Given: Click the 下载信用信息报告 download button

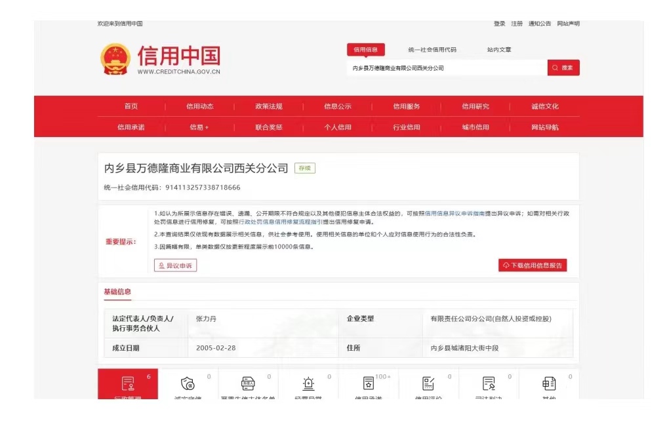Looking at the screenshot, I should (x=533, y=265).
